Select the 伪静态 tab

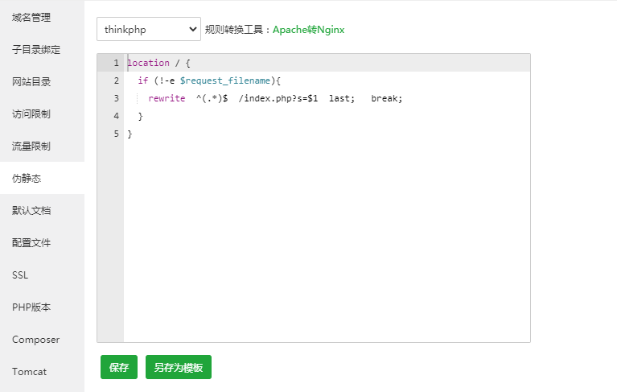tap(27, 178)
